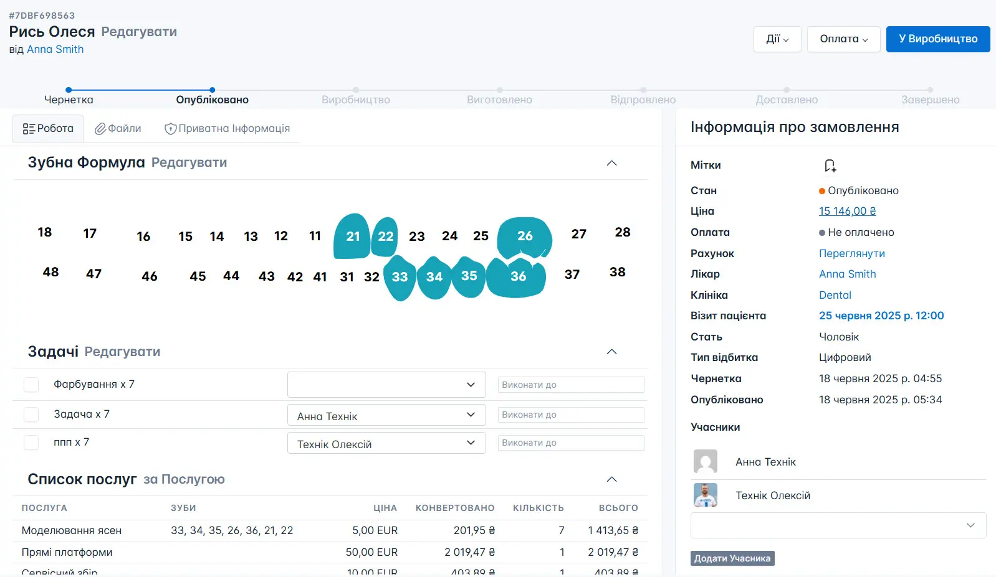Select tooth 36 on the lower jaw

[517, 277]
